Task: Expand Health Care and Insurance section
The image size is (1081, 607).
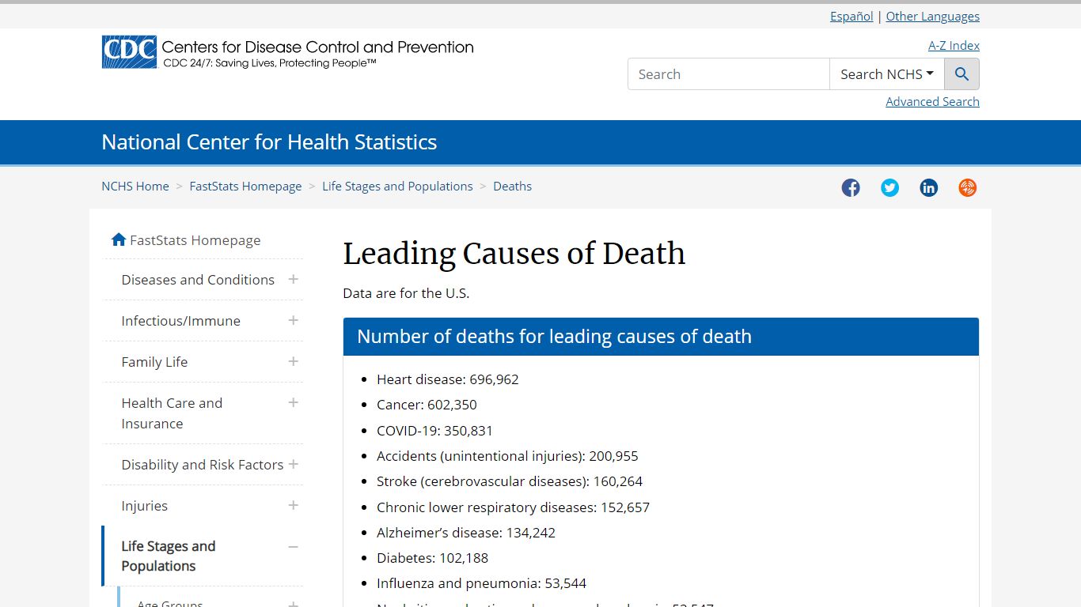Action: [x=293, y=402]
